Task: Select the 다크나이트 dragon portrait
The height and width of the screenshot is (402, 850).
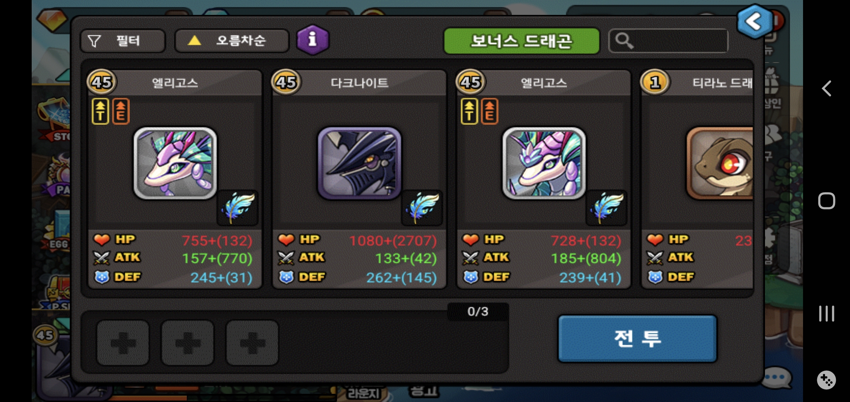Action: pyautogui.click(x=359, y=163)
